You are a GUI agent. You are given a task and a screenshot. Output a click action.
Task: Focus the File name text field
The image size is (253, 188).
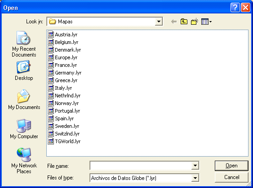141,166
